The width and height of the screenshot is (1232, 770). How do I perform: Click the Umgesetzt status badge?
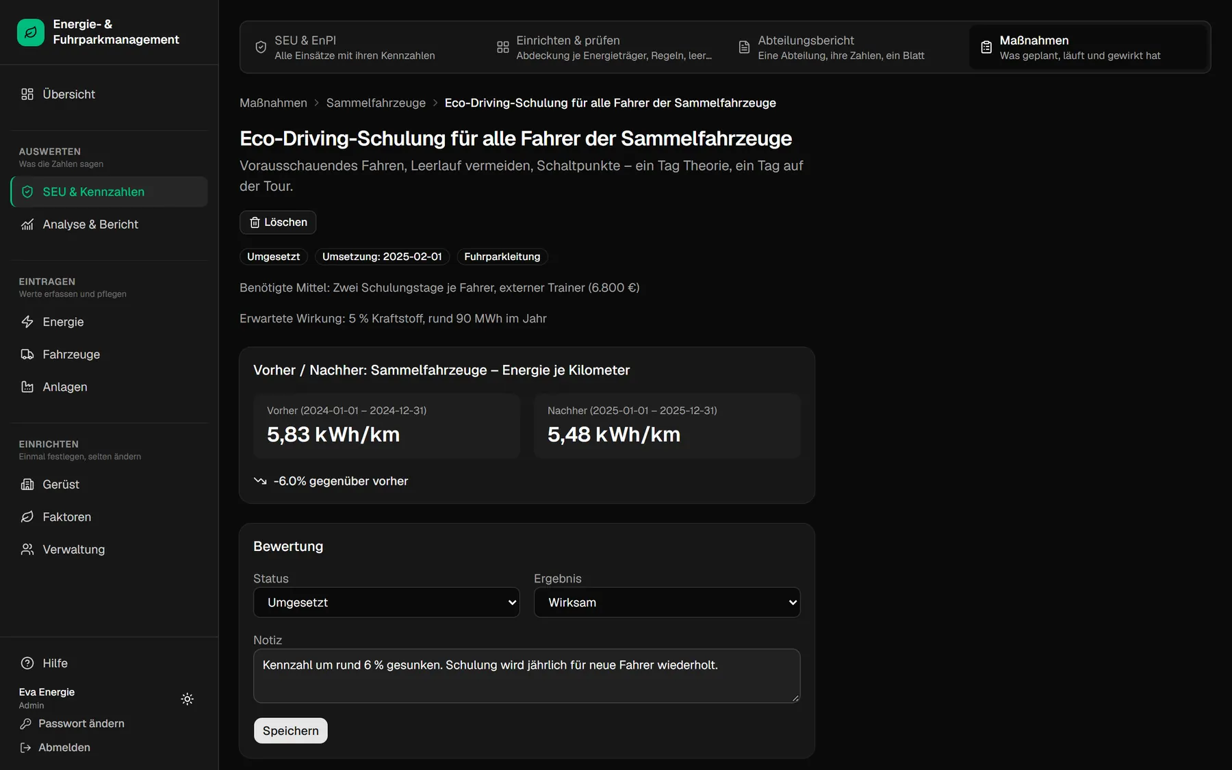click(274, 257)
